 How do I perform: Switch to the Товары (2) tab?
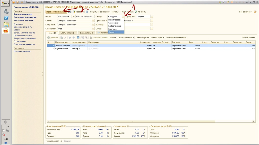click(x=52, y=33)
